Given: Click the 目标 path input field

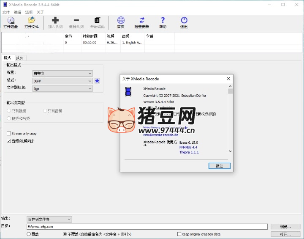Looking at the screenshot, I should (147, 227).
